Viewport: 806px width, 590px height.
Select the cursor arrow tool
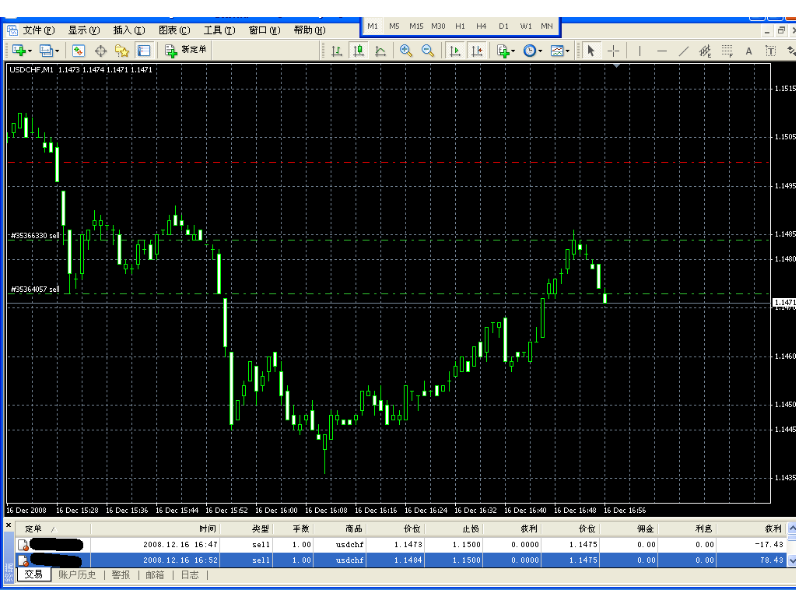click(590, 51)
